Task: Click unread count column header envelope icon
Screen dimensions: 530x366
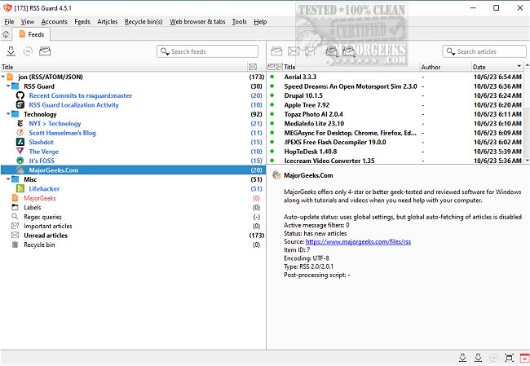Action: pos(253,67)
